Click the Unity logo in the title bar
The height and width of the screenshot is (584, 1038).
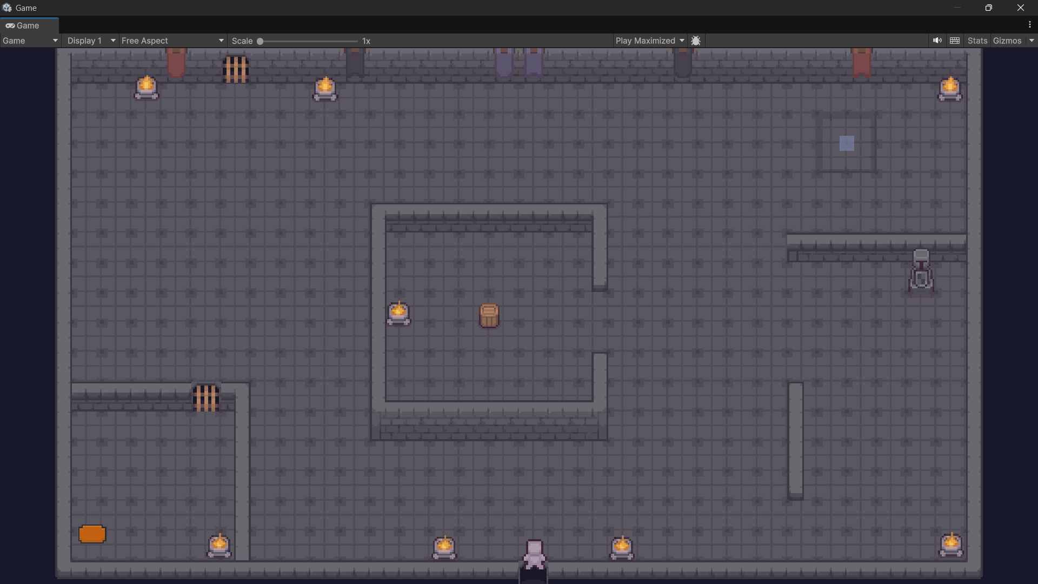[x=7, y=8]
